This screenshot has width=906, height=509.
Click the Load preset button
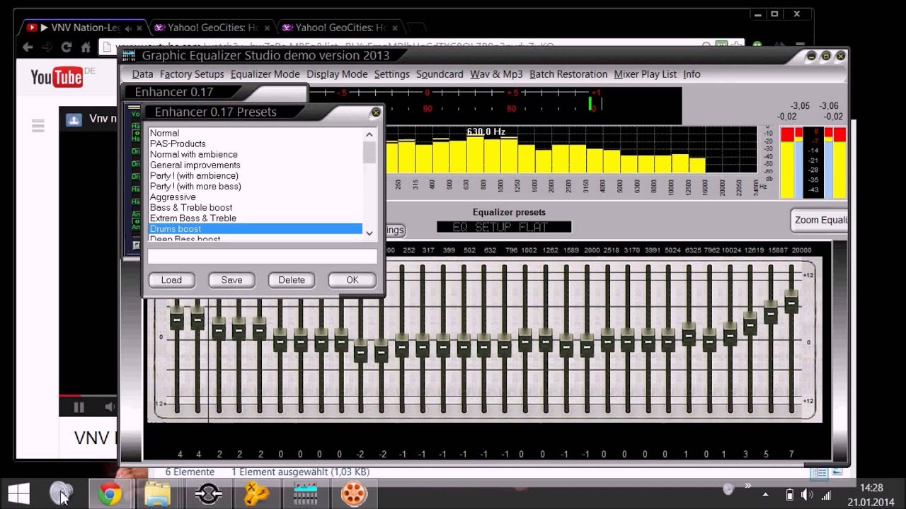(x=171, y=280)
